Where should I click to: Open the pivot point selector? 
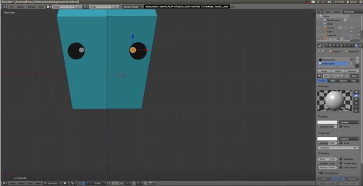coord(74,183)
